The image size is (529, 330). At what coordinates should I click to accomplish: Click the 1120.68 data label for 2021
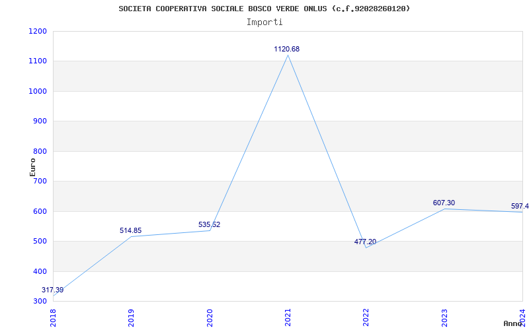pyautogui.click(x=286, y=49)
